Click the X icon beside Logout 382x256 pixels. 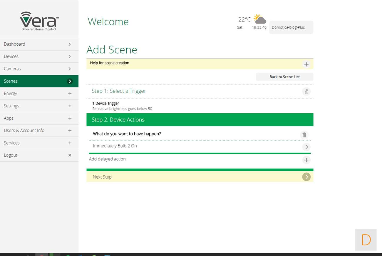tap(70, 155)
